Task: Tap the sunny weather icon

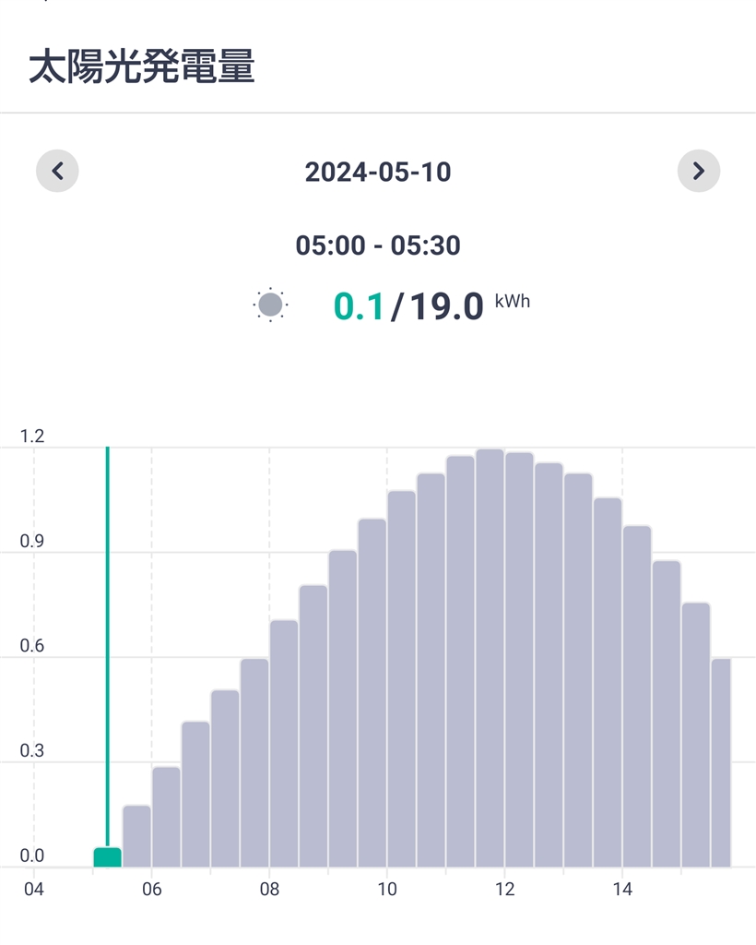Action: 271,305
